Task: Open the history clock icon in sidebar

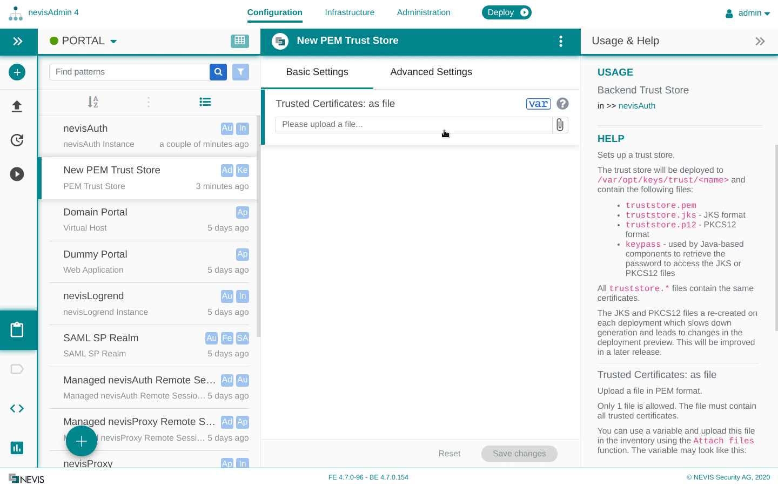Action: (x=17, y=140)
